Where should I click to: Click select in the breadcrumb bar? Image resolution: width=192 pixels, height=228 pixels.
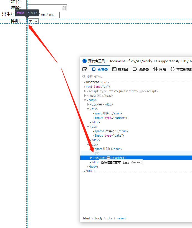point(122,218)
